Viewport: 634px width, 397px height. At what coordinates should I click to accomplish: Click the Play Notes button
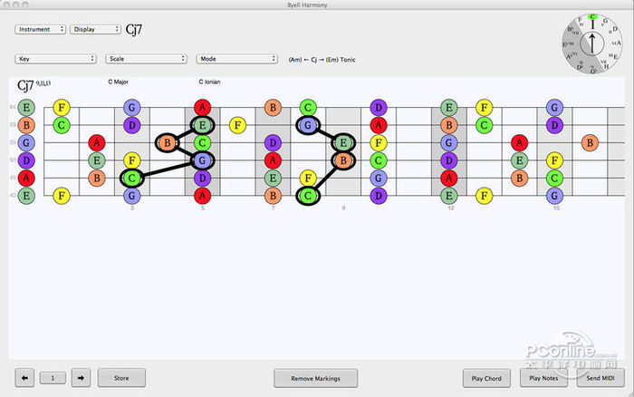543,378
